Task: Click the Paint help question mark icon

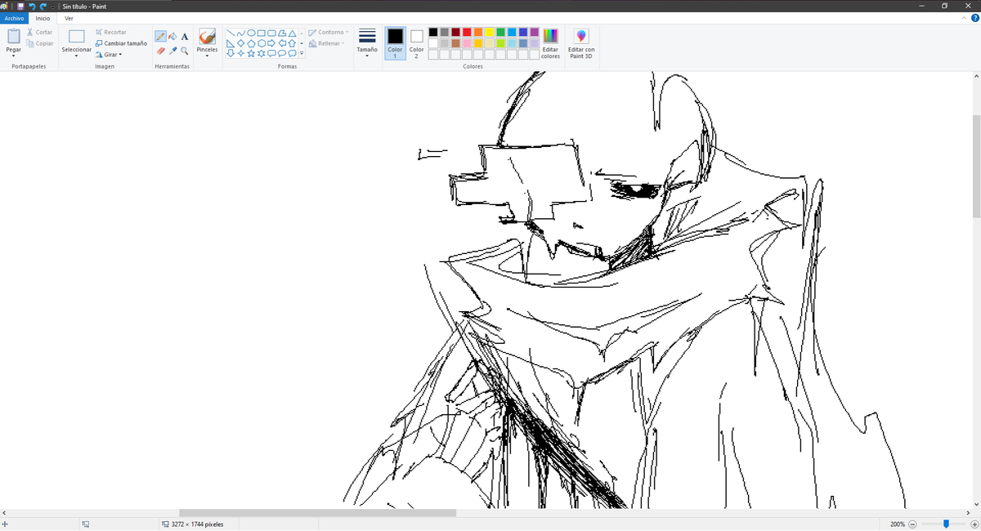Action: pyautogui.click(x=974, y=18)
